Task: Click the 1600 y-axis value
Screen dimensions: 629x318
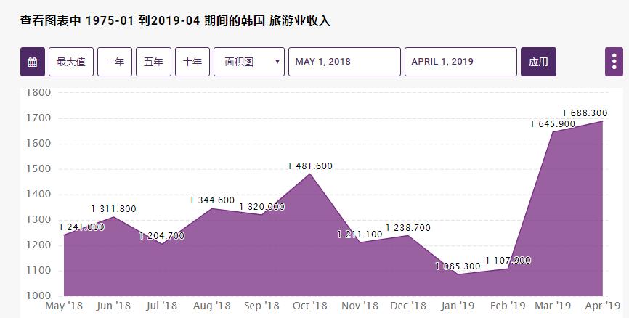Action: pos(38,144)
